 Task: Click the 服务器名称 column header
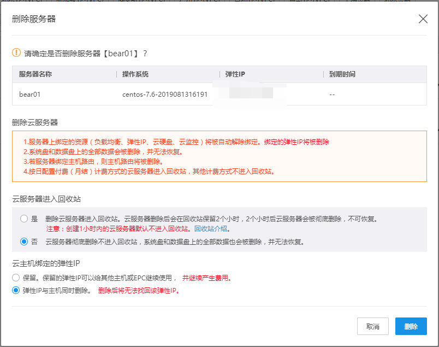click(35, 74)
